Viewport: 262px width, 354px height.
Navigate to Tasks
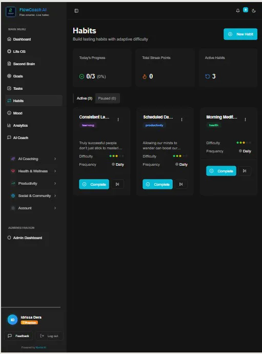(34, 88)
